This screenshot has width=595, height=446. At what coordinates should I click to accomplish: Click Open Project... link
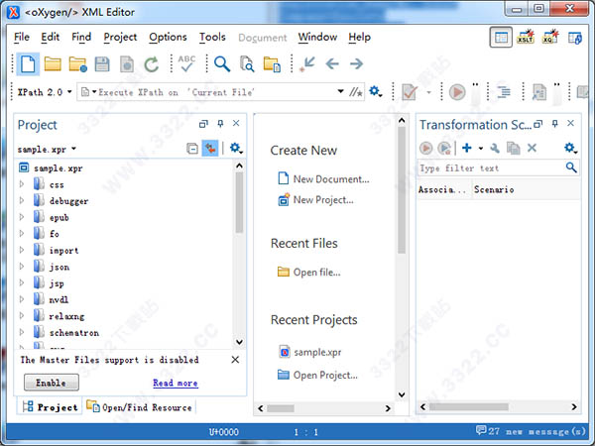tap(317, 375)
